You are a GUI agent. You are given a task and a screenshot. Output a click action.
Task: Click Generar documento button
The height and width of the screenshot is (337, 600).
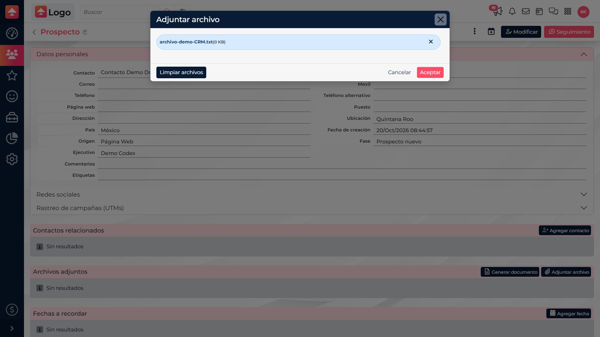click(x=510, y=272)
